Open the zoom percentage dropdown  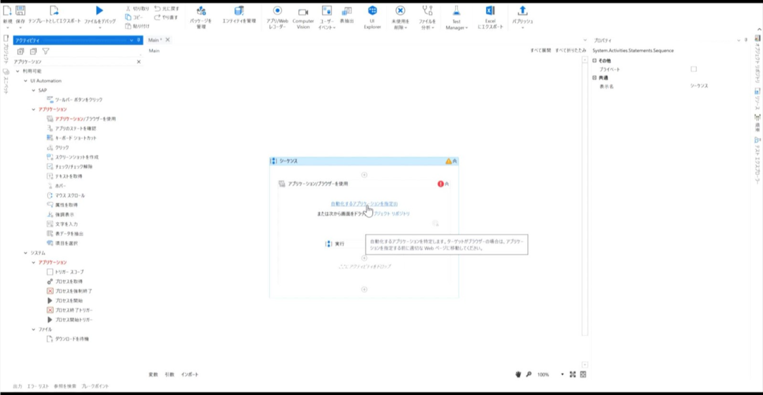click(562, 375)
